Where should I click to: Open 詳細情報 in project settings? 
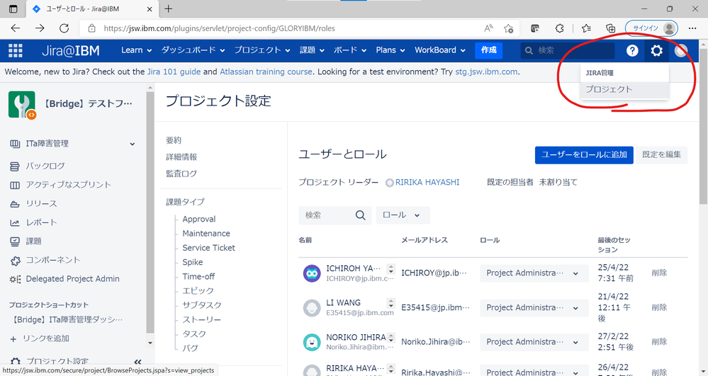(x=181, y=157)
